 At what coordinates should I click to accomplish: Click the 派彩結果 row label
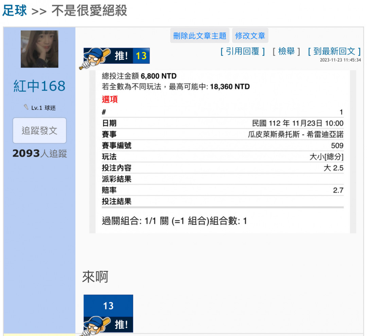click(117, 179)
